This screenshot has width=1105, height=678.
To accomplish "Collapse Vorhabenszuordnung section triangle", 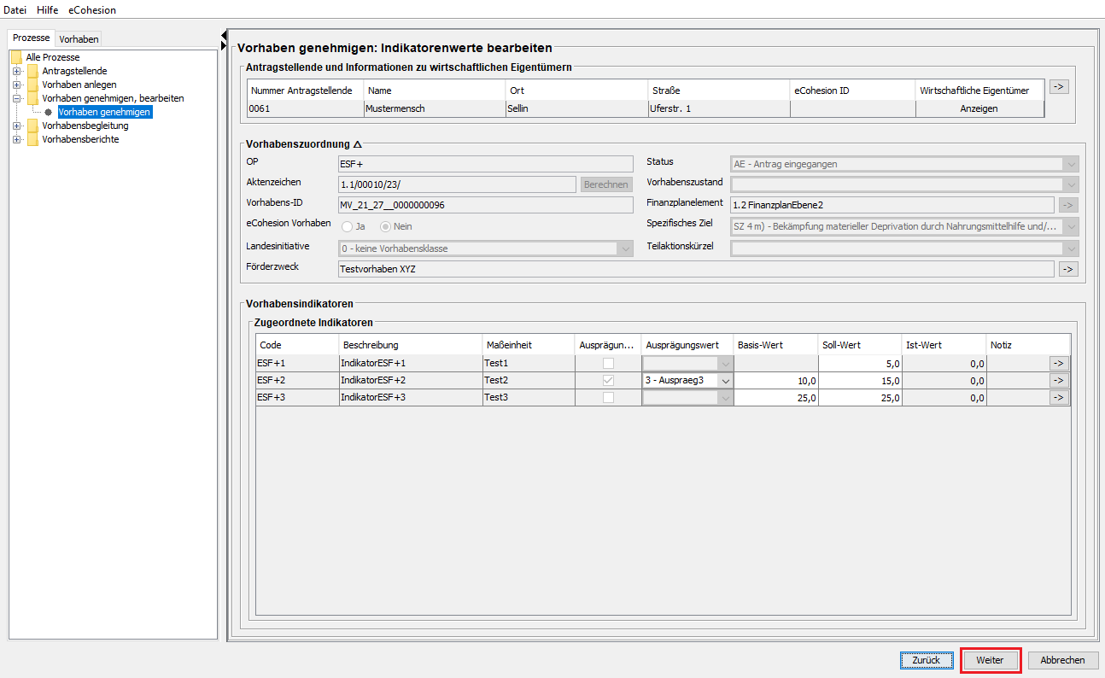I will click(x=357, y=145).
